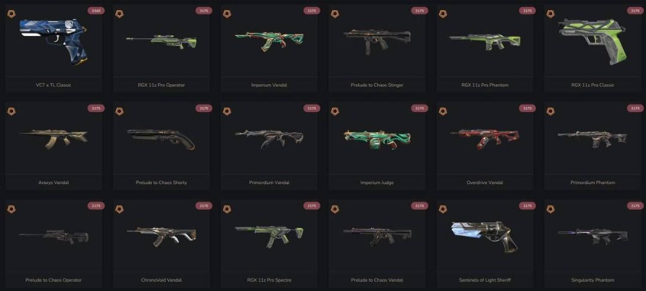Open the Imperium Vandal skin image
The width and height of the screenshot is (646, 291).
(x=269, y=41)
